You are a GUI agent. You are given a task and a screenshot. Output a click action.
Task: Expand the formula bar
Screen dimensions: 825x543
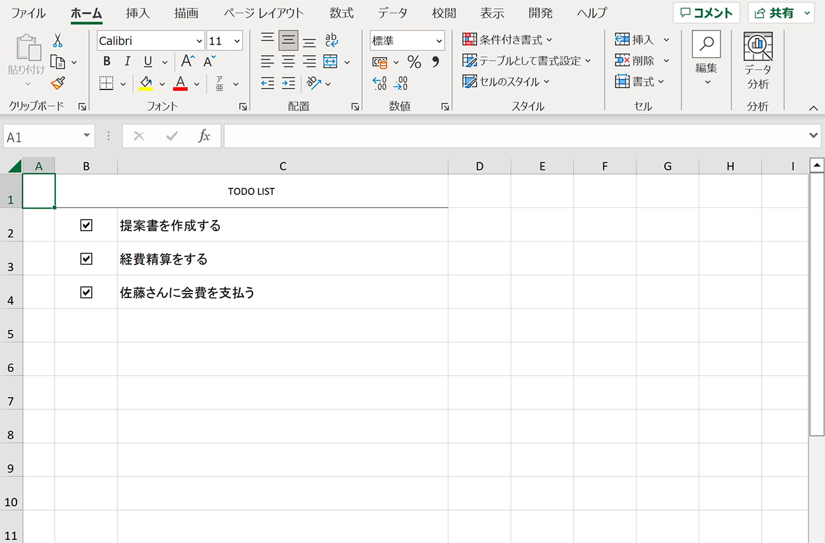point(814,136)
